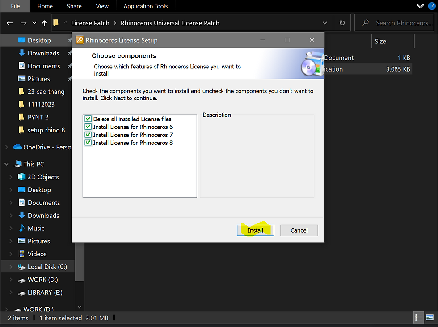This screenshot has width=438, height=327.
Task: Select Local Disk (C:) drive
Action: coord(38,267)
